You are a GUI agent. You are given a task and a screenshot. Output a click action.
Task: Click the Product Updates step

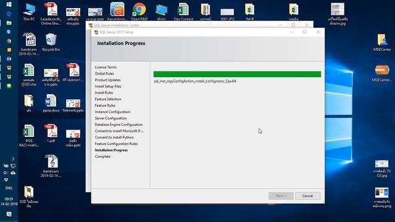coord(107,80)
